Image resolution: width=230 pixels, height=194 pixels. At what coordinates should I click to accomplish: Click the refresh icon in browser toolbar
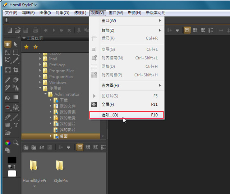42,147
